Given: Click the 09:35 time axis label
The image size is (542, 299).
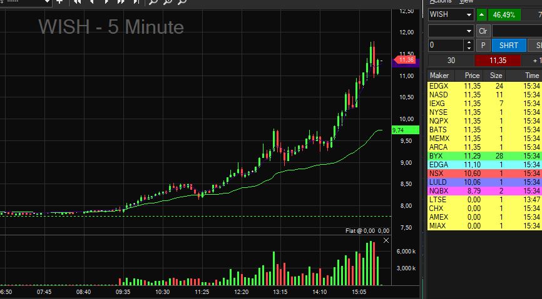Looking at the screenshot, I should 123,292.
